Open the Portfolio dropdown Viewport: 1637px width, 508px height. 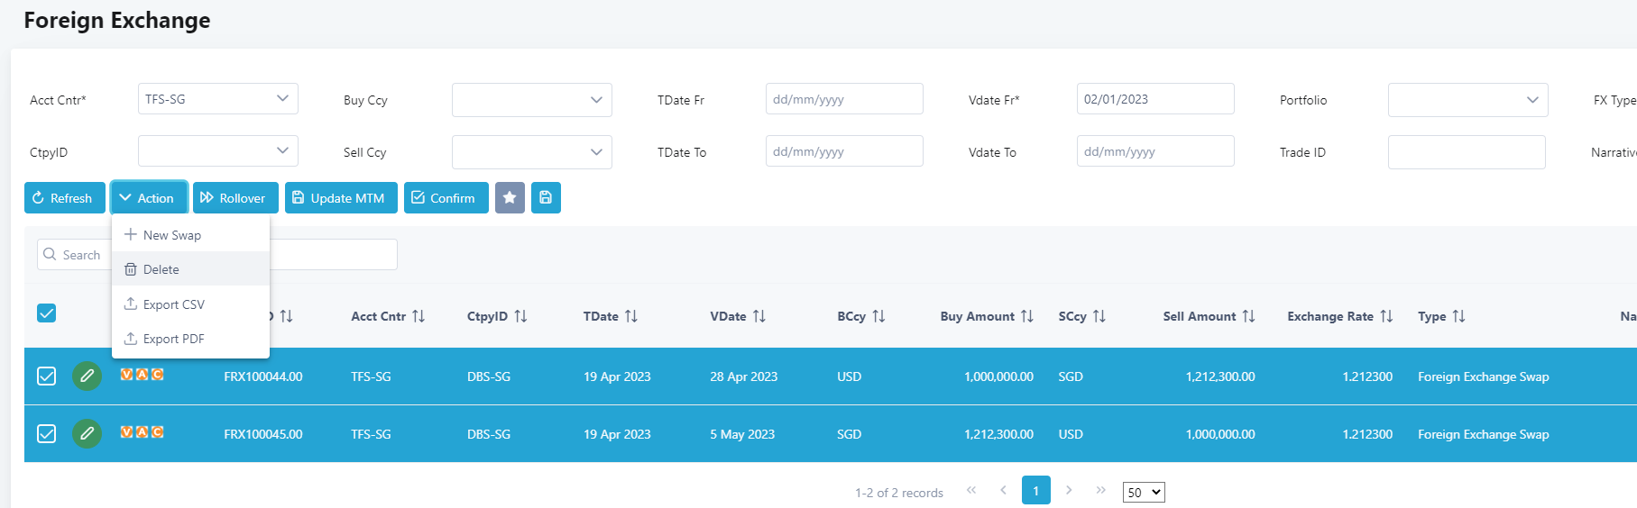pyautogui.click(x=1467, y=100)
